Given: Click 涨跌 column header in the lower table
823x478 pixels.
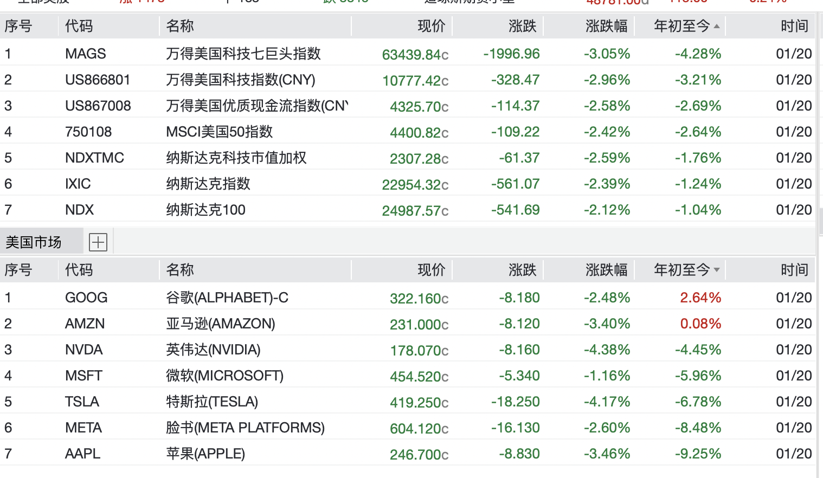Looking at the screenshot, I should tap(522, 270).
